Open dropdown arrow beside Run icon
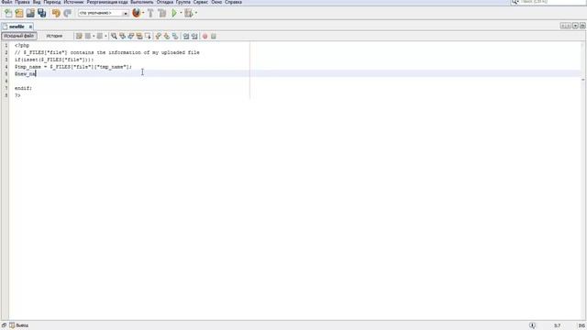 pos(181,13)
